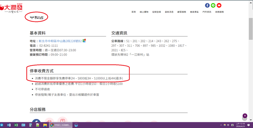
Task: Open File Explorer from the taskbar
Action: [45, 125]
